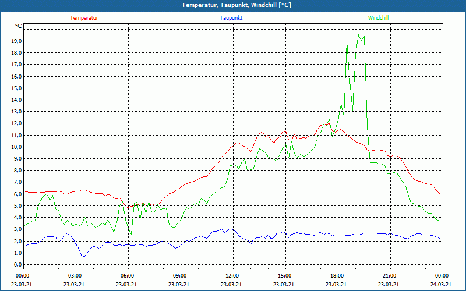Viewport: 466px width, 291px height.
Task: Click the 19,0 y-axis value
Action: pyautogui.click(x=16, y=41)
